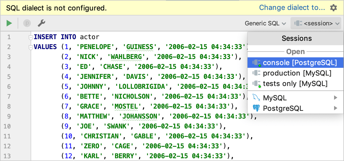The height and width of the screenshot is (161, 344).
Task: Click the transaction mode 'p' icon
Action: (x=27, y=23)
